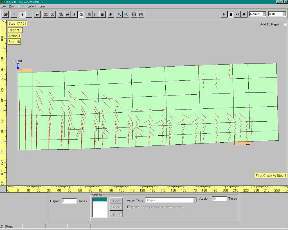Open the graph results icon
The height and width of the screenshot is (230, 288).
(x=37, y=14)
